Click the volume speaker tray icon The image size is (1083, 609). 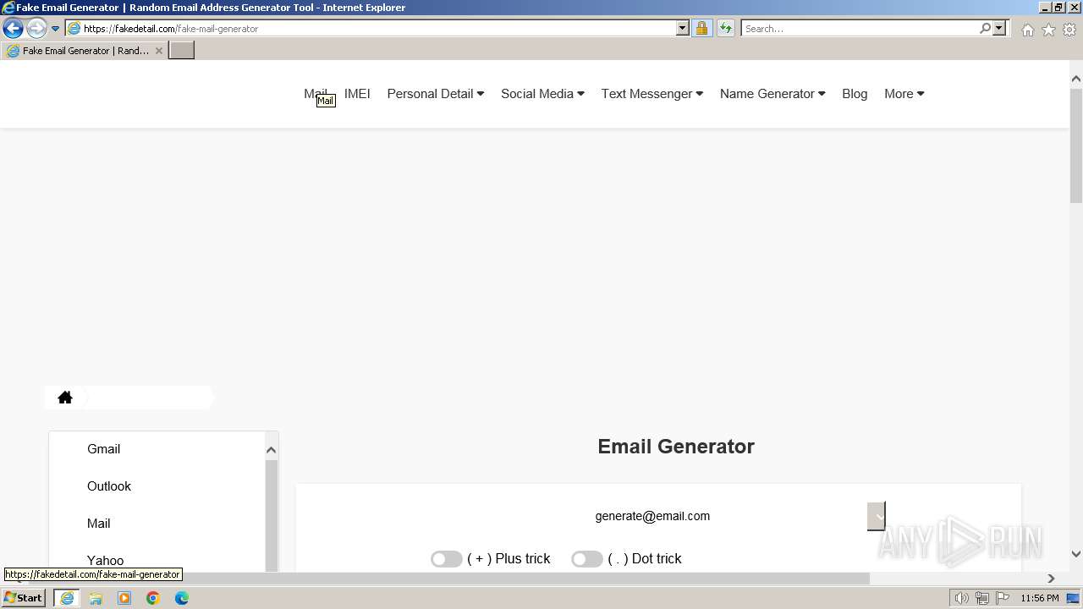962,598
